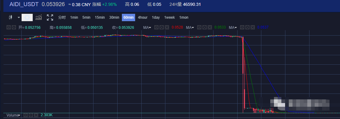Hide the green 0.0533 MA line
Image resolution: width=340 pixels, height=119 pixels.
199,27
